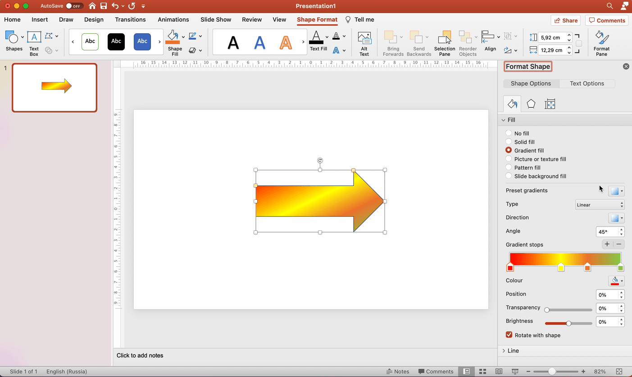Open the Colour picker dropdown

click(x=616, y=281)
